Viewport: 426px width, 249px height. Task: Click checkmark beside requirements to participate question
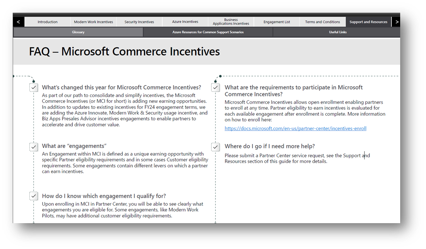[215, 88]
